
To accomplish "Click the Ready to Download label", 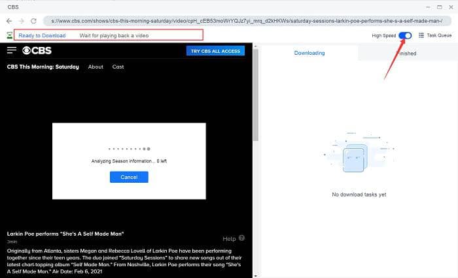I will point(42,35).
